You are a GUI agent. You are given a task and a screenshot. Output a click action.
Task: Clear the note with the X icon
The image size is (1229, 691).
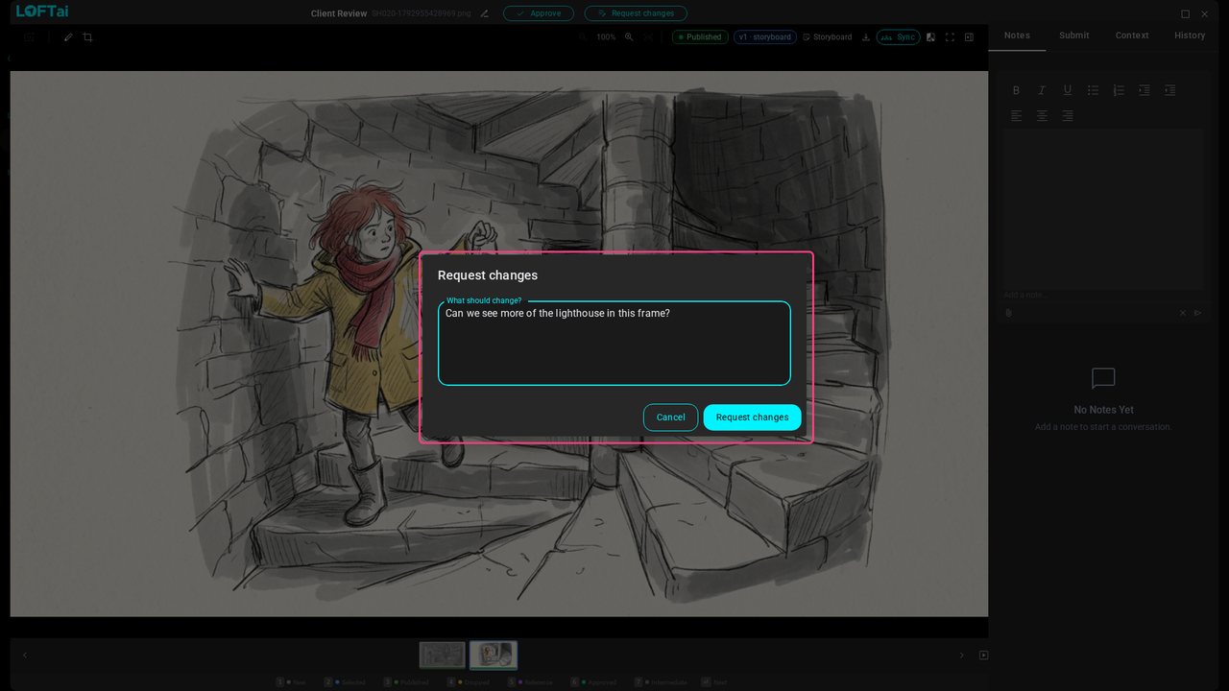point(1183,313)
